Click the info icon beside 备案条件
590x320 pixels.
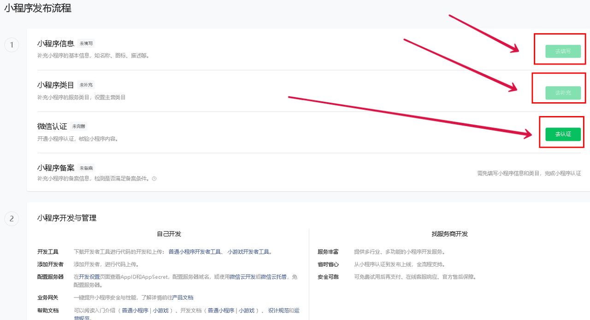pos(155,179)
